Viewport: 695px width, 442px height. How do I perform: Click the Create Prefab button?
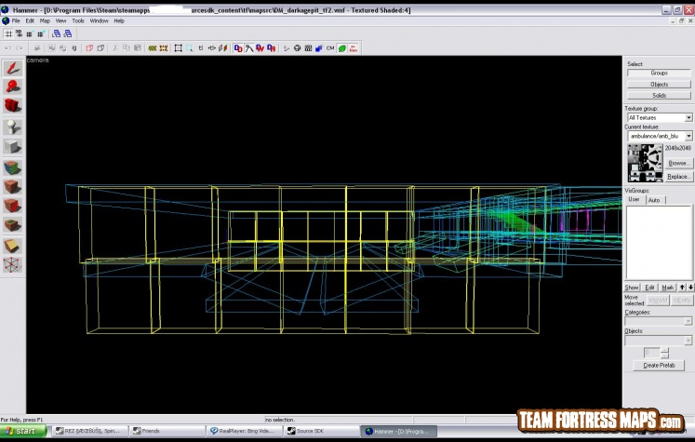pos(659,366)
